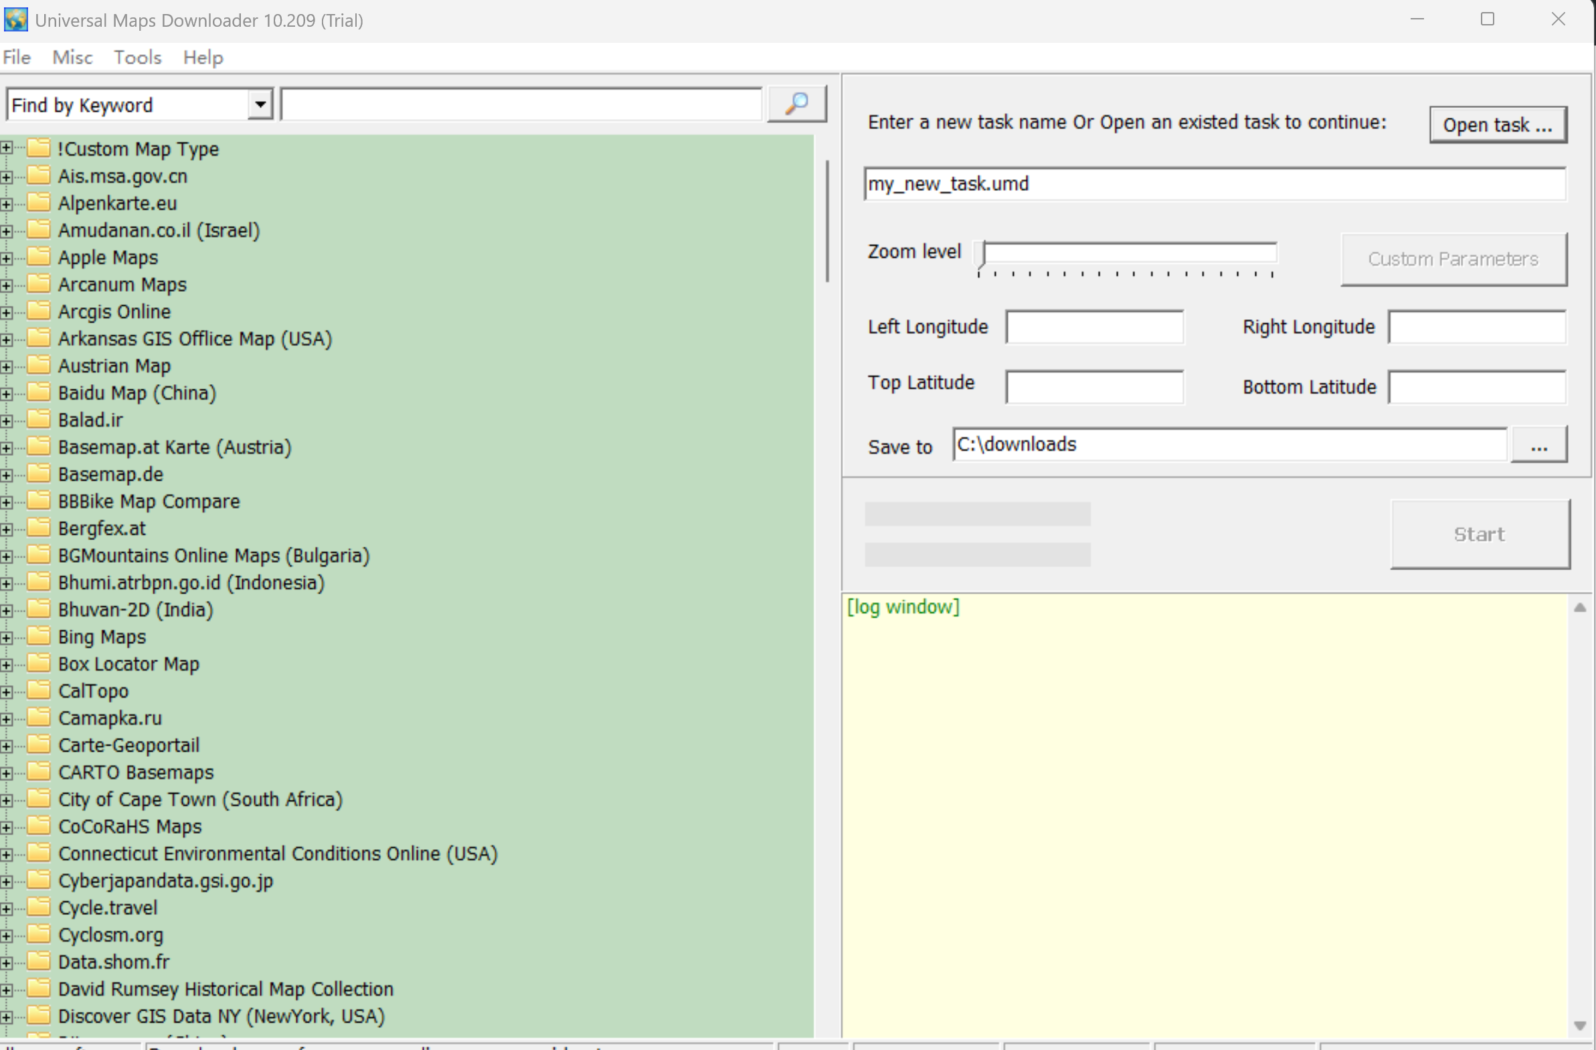This screenshot has width=1596, height=1050.
Task: Select Basemap.at Karte (Austria) in list
Action: (175, 447)
